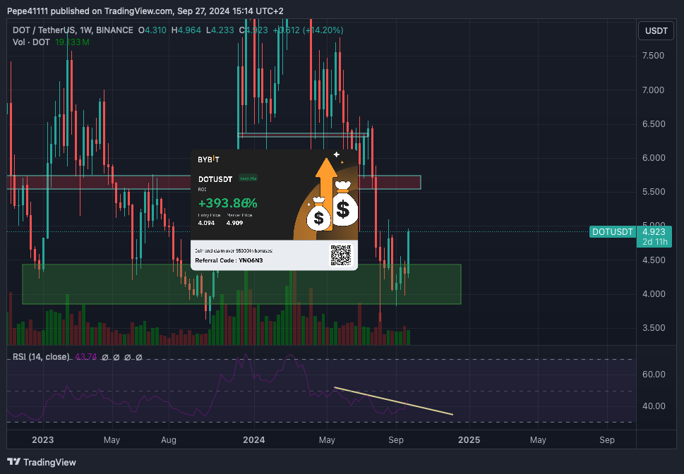
Task: Click the DOTUSDT price line label
Action: [612, 232]
